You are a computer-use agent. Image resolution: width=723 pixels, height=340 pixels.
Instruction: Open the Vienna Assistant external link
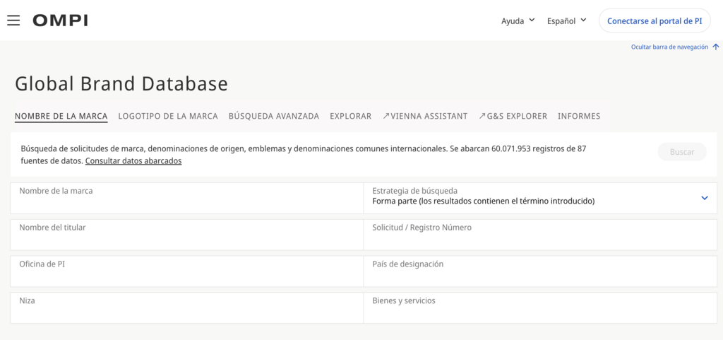point(425,116)
